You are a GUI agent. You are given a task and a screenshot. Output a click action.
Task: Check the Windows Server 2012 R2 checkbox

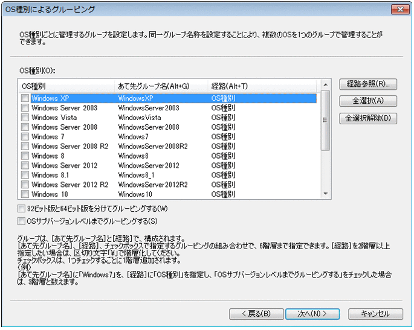(25, 185)
